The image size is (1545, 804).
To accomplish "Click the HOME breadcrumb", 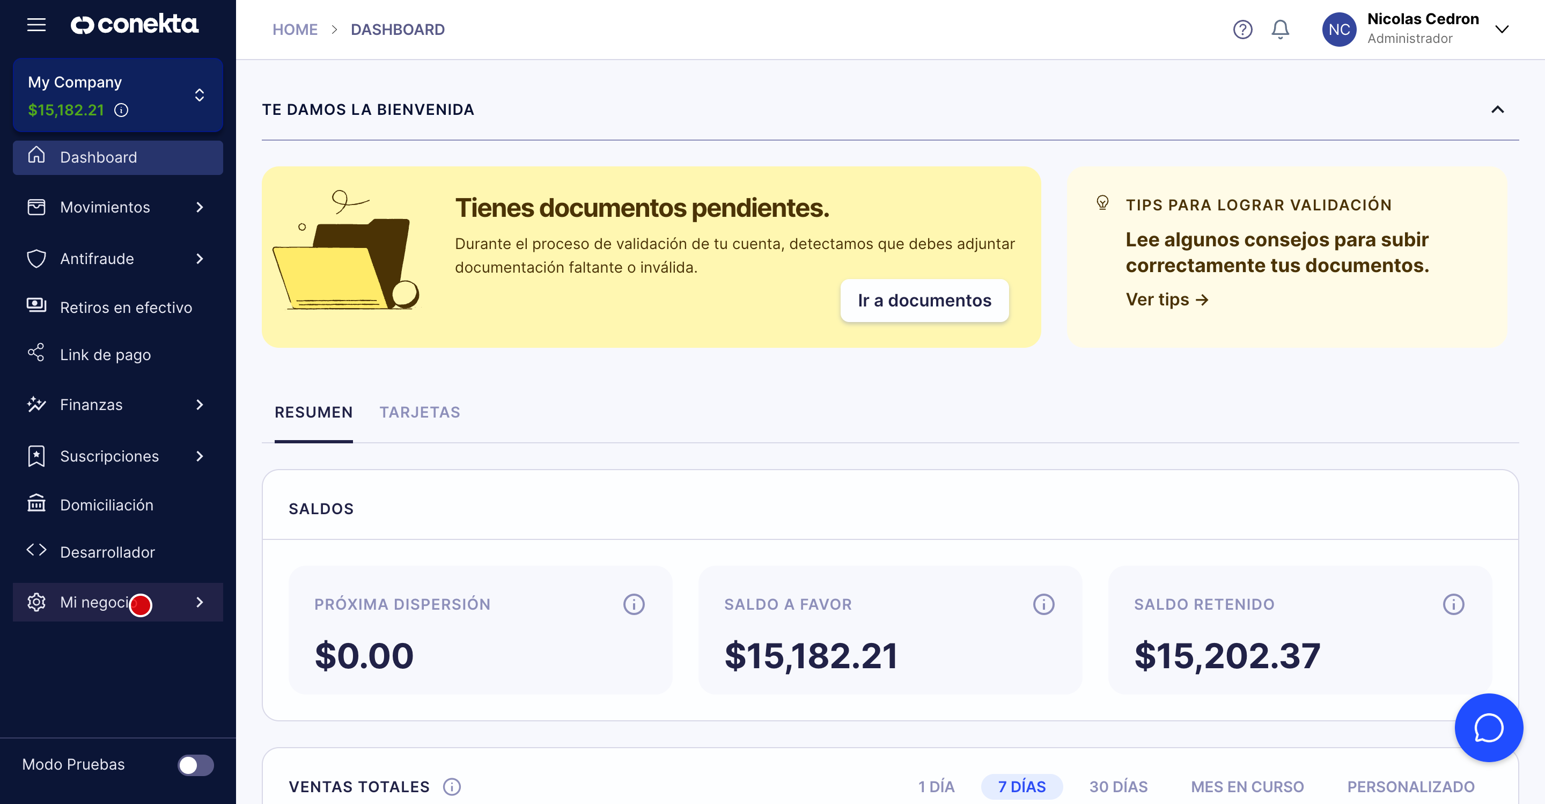I will (295, 30).
